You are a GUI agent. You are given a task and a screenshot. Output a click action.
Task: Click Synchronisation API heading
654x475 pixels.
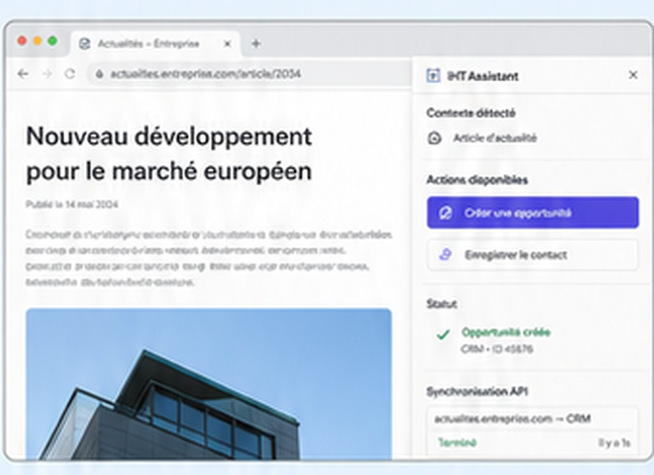pyautogui.click(x=477, y=391)
